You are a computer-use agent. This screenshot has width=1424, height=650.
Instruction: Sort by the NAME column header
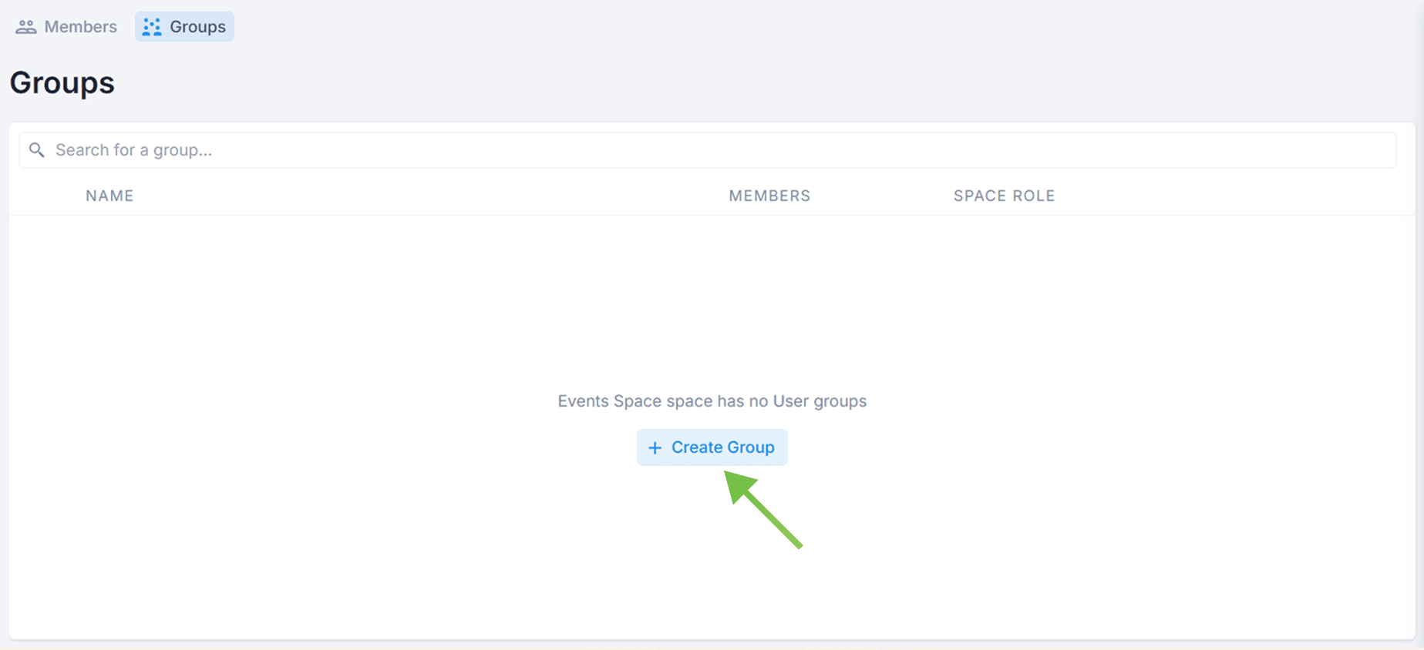(109, 196)
